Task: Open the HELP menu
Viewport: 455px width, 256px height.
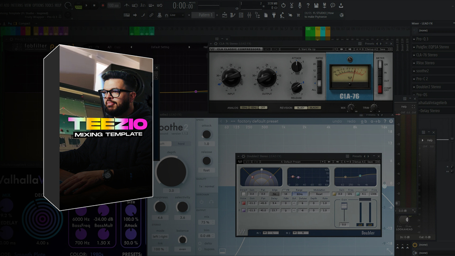Action: [x=58, y=5]
